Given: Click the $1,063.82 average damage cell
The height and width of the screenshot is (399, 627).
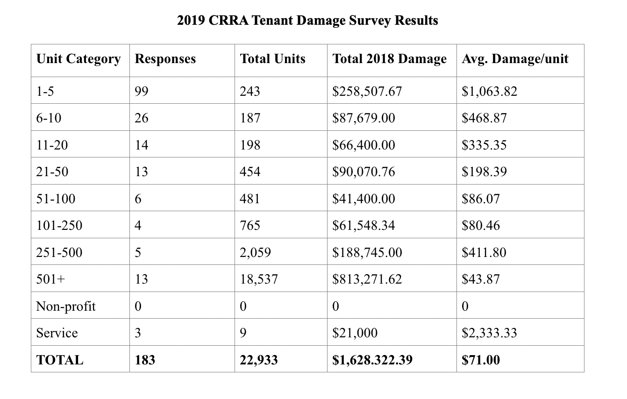Looking at the screenshot, I should pyautogui.click(x=520, y=91).
